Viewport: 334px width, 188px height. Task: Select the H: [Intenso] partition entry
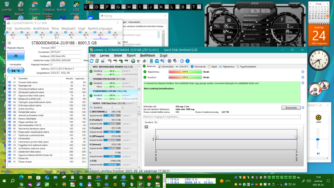[114, 146]
